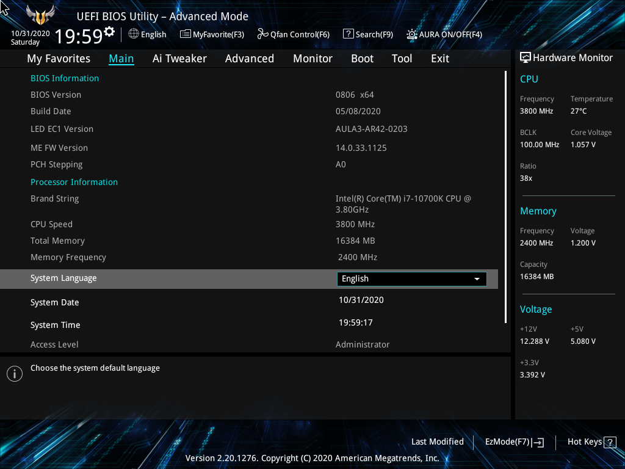Click the memory Voltage 1.200 V reading

583,243
